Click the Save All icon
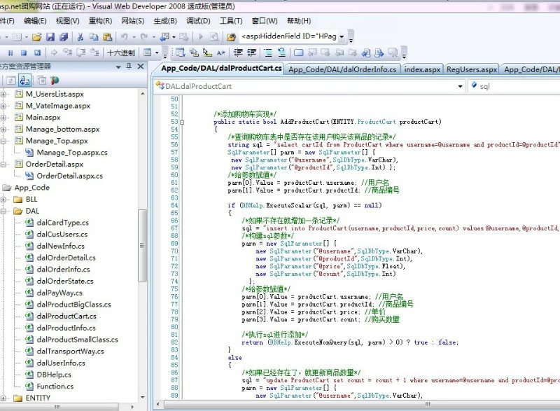The width and height of the screenshot is (560, 411). click(x=64, y=37)
